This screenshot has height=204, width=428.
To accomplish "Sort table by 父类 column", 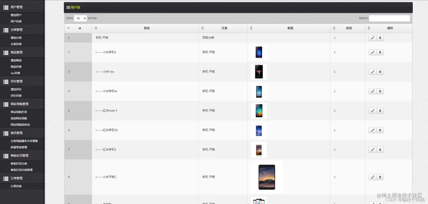I will [x=223, y=28].
